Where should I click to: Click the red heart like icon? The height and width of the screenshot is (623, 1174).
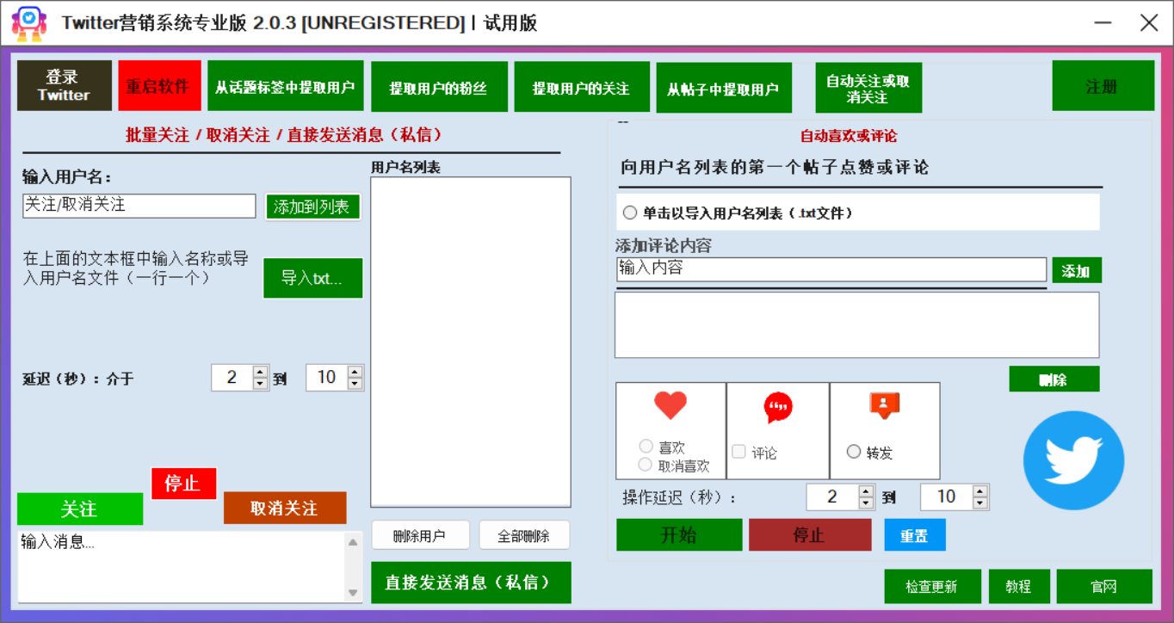[x=670, y=404]
